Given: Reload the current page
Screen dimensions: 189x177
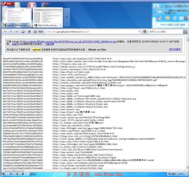Looking at the screenshot, I should click(23, 32).
